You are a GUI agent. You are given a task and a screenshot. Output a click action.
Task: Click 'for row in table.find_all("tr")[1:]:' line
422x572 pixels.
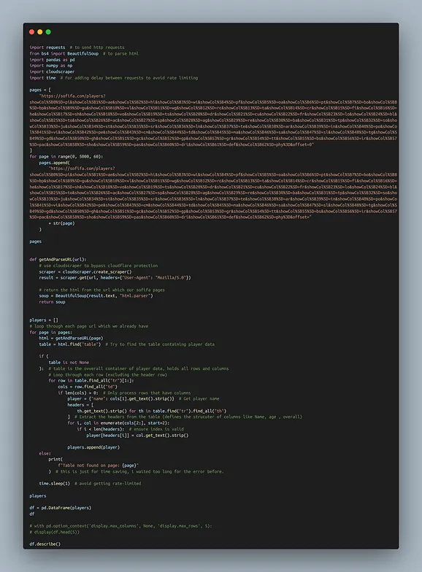point(91,381)
